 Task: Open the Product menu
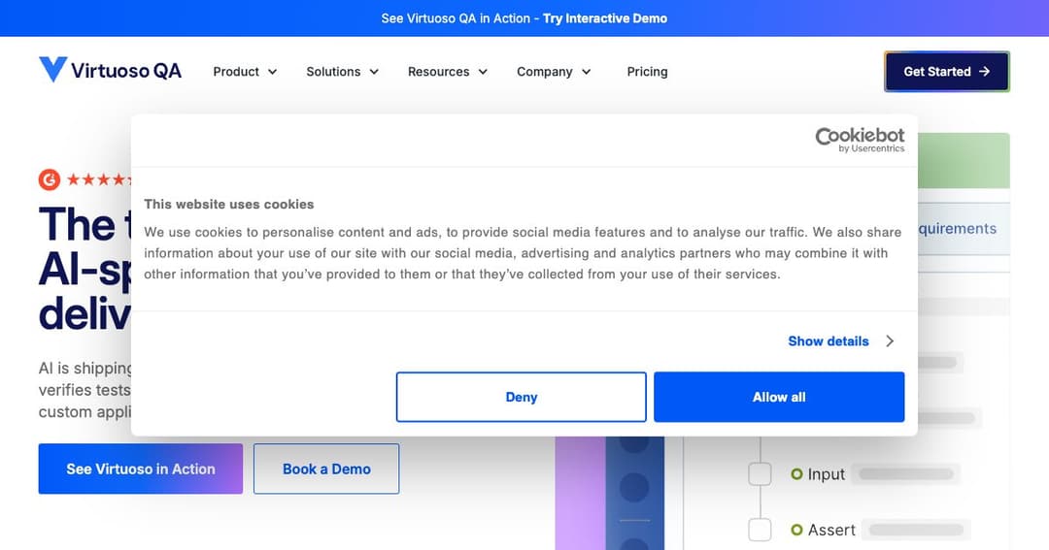pos(245,72)
